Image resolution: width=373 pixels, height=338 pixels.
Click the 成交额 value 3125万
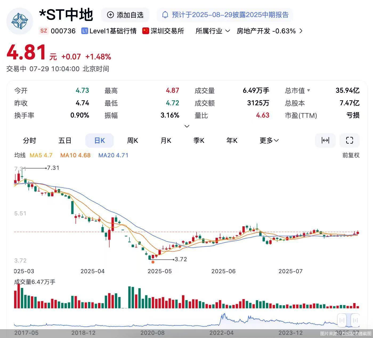[x=258, y=103]
